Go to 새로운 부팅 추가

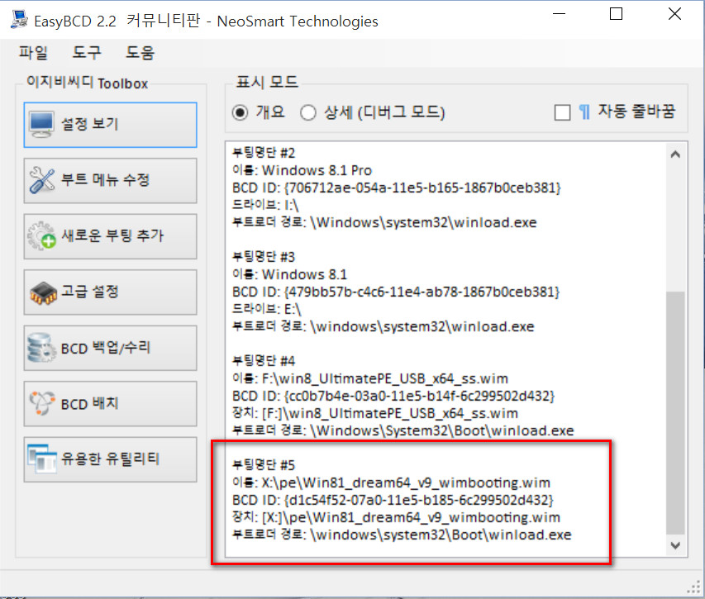click(110, 236)
